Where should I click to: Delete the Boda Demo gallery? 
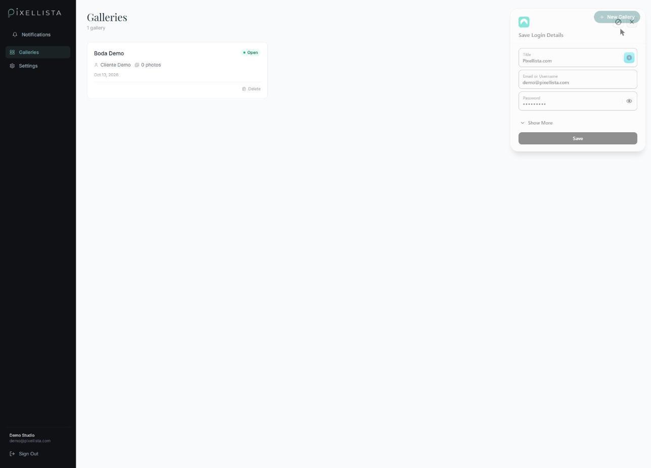251,89
